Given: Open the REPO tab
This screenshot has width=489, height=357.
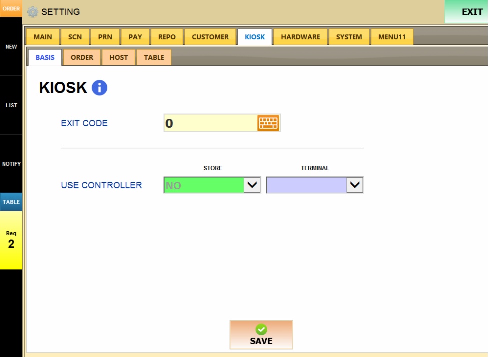Looking at the screenshot, I should [x=167, y=37].
